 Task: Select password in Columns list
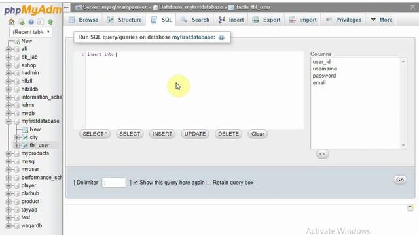[x=324, y=76]
